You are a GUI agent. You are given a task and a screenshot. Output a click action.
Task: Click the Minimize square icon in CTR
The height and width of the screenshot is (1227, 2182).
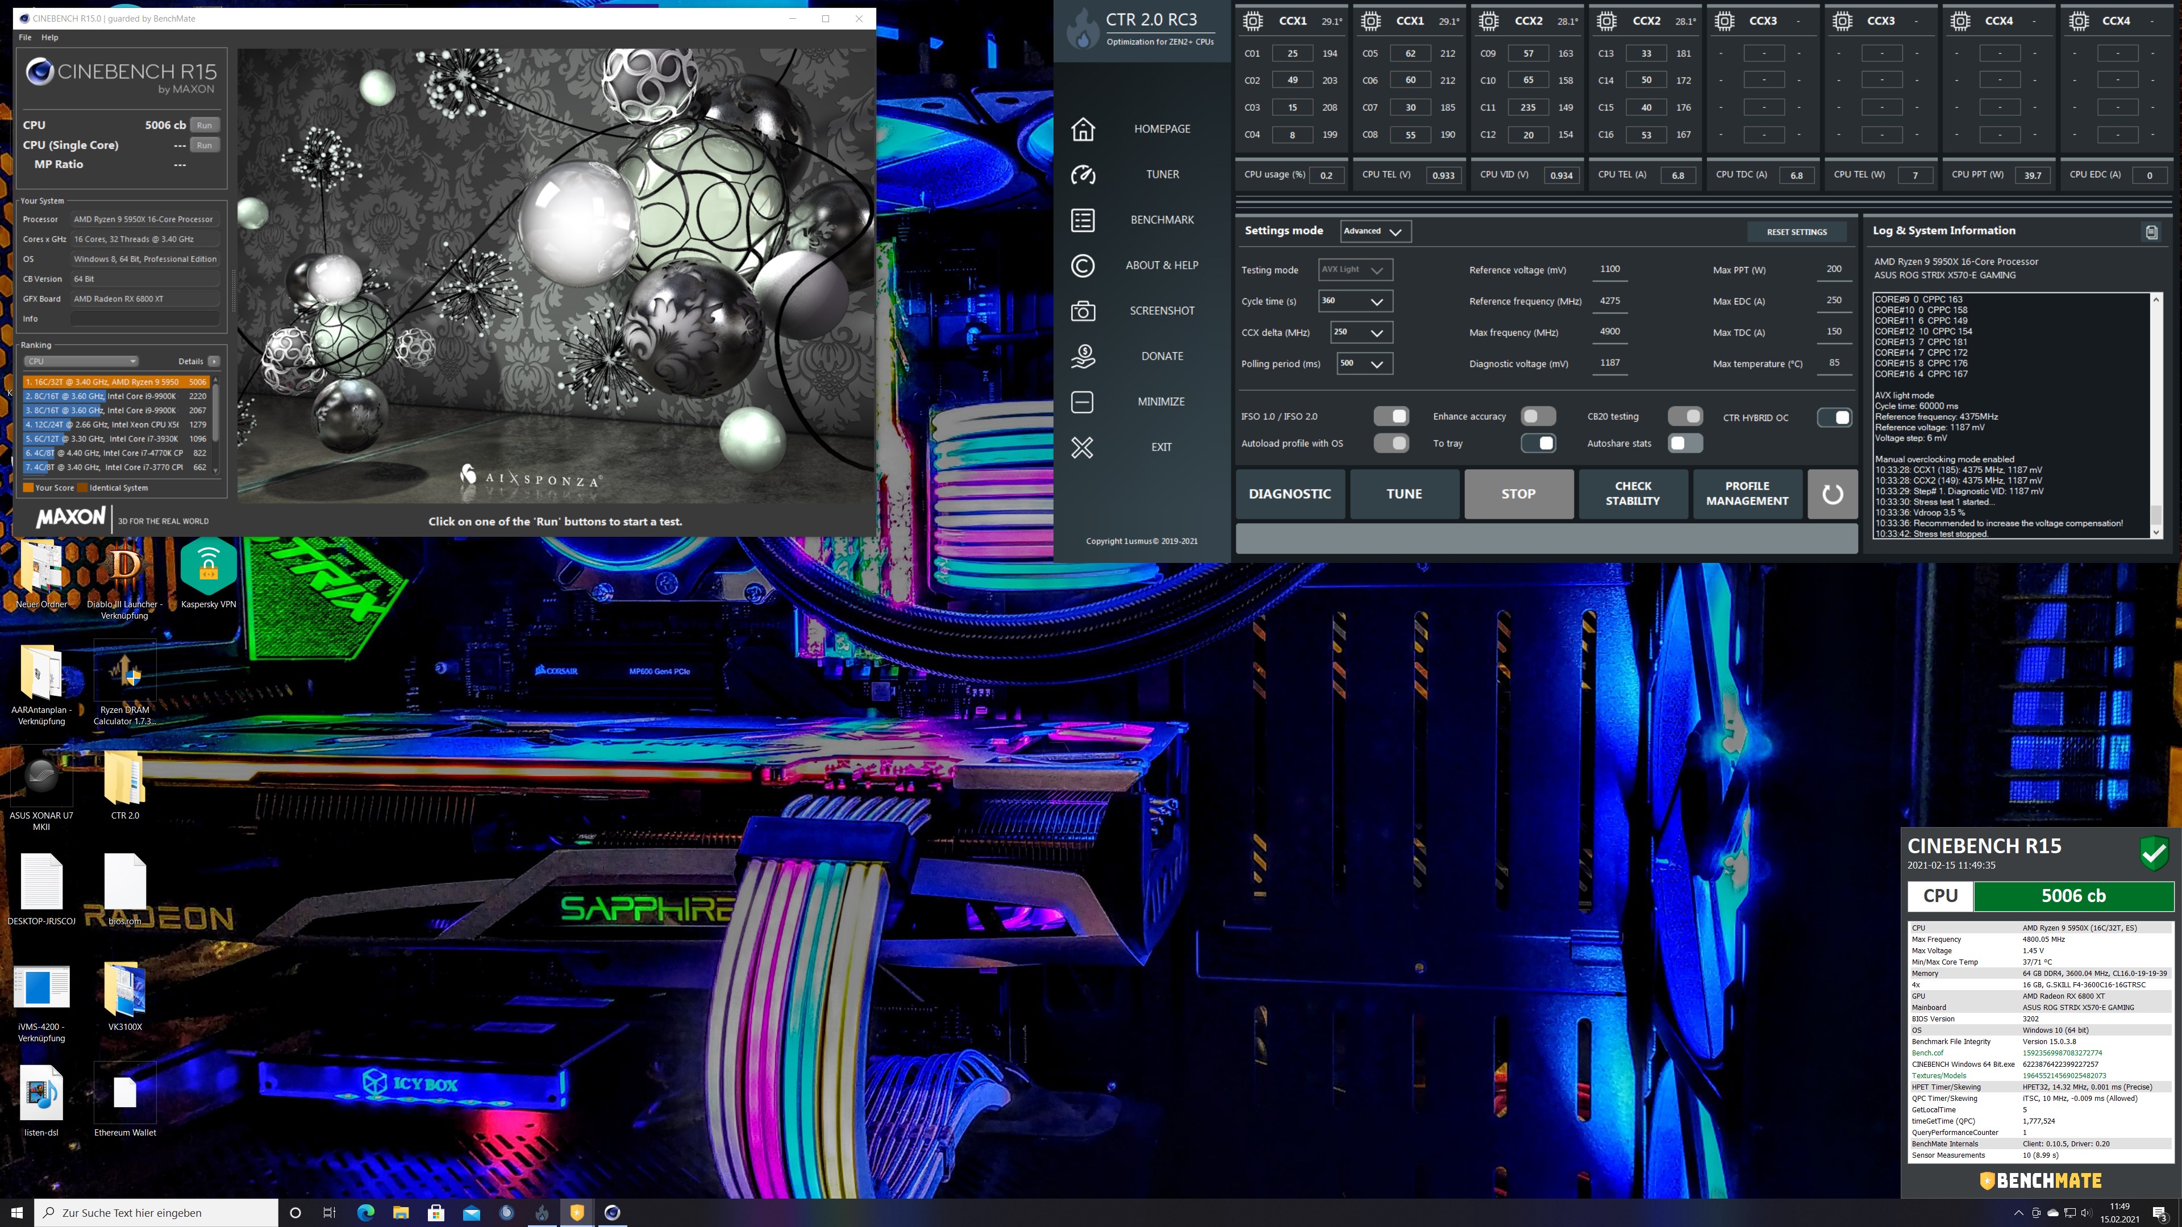coord(1082,402)
